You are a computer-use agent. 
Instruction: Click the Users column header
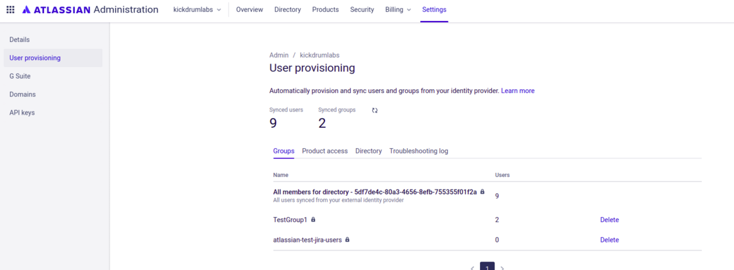coord(502,175)
